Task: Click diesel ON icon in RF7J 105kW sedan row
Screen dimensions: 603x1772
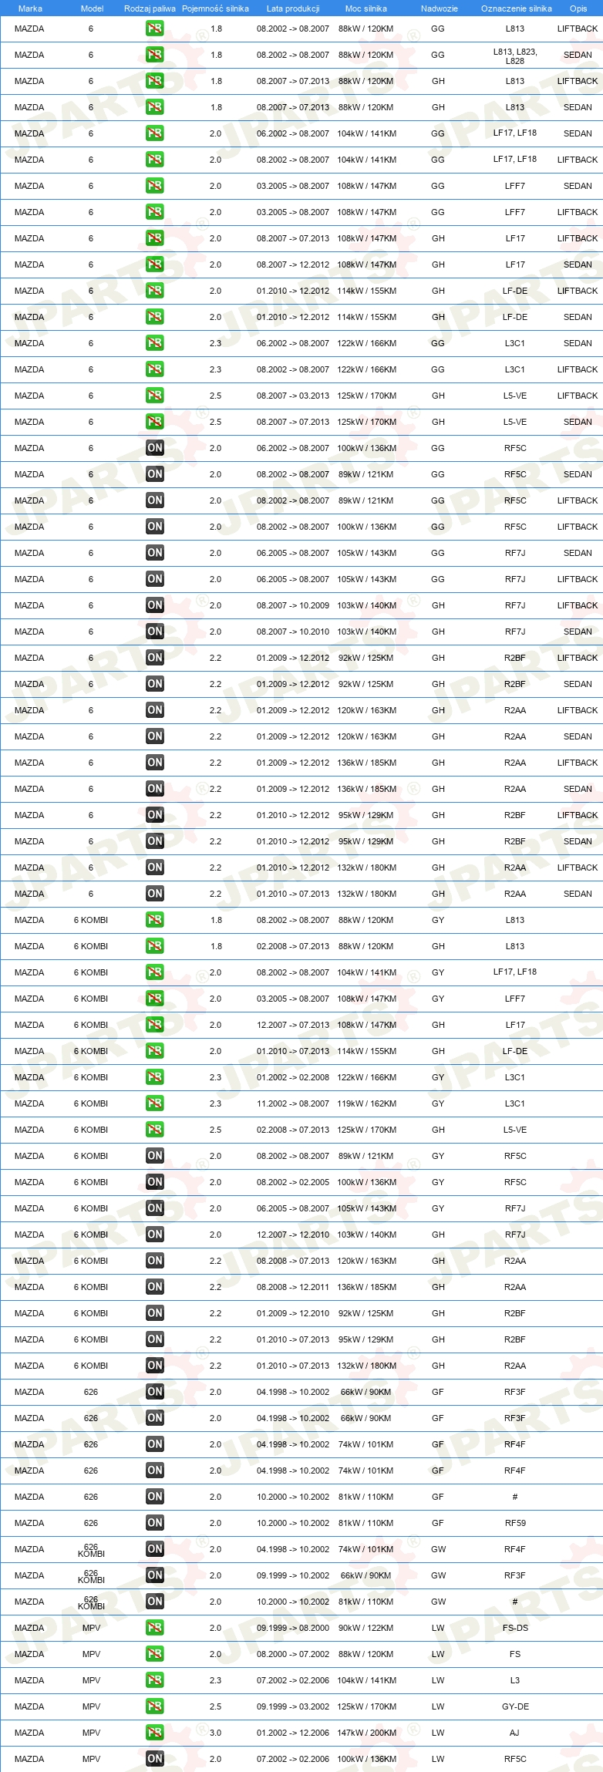Action: pyautogui.click(x=154, y=553)
